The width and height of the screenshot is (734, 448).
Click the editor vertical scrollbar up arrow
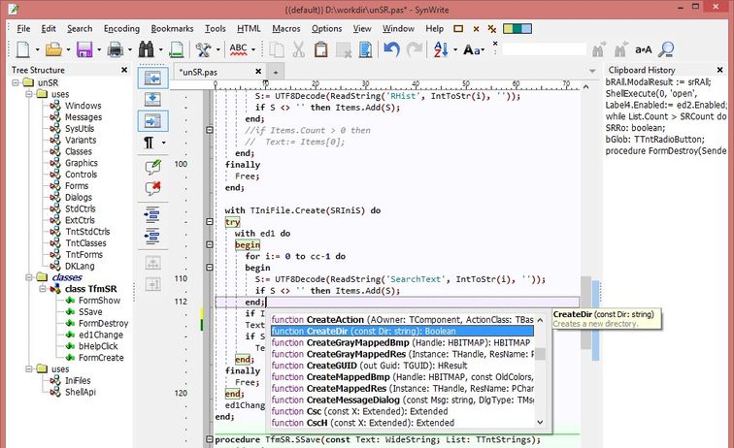pyautogui.click(x=585, y=86)
